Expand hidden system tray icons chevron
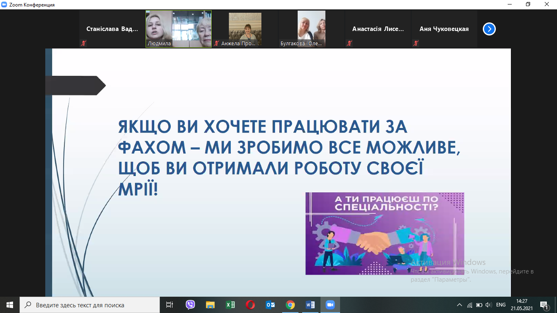The width and height of the screenshot is (557, 313). (460, 305)
